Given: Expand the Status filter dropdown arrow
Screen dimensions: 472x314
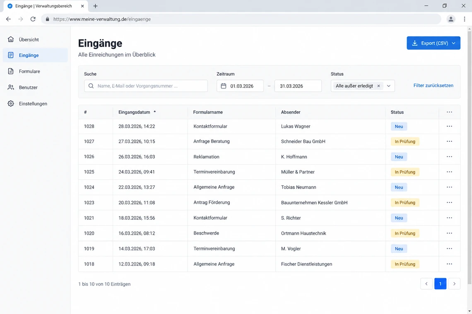Looking at the screenshot, I should point(389,86).
